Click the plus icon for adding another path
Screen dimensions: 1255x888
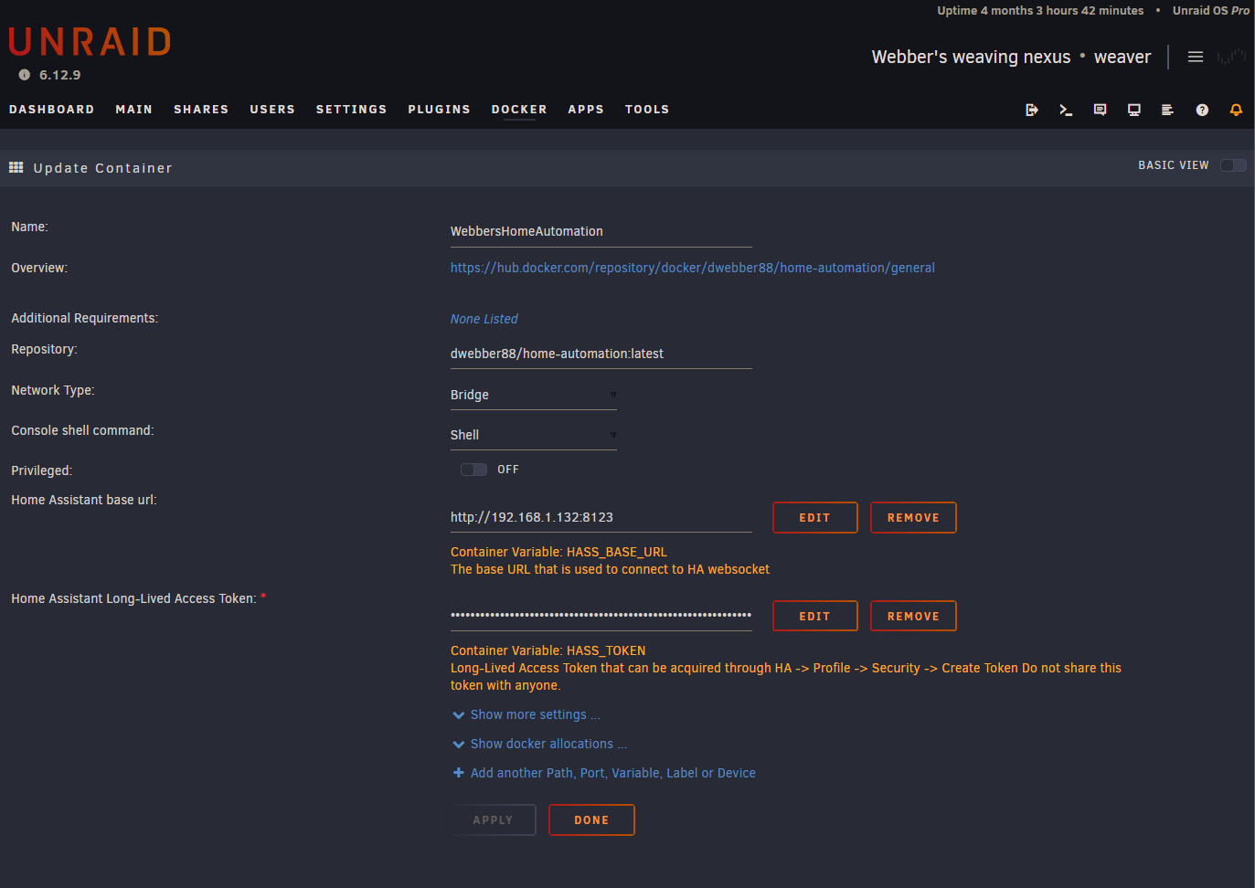459,773
